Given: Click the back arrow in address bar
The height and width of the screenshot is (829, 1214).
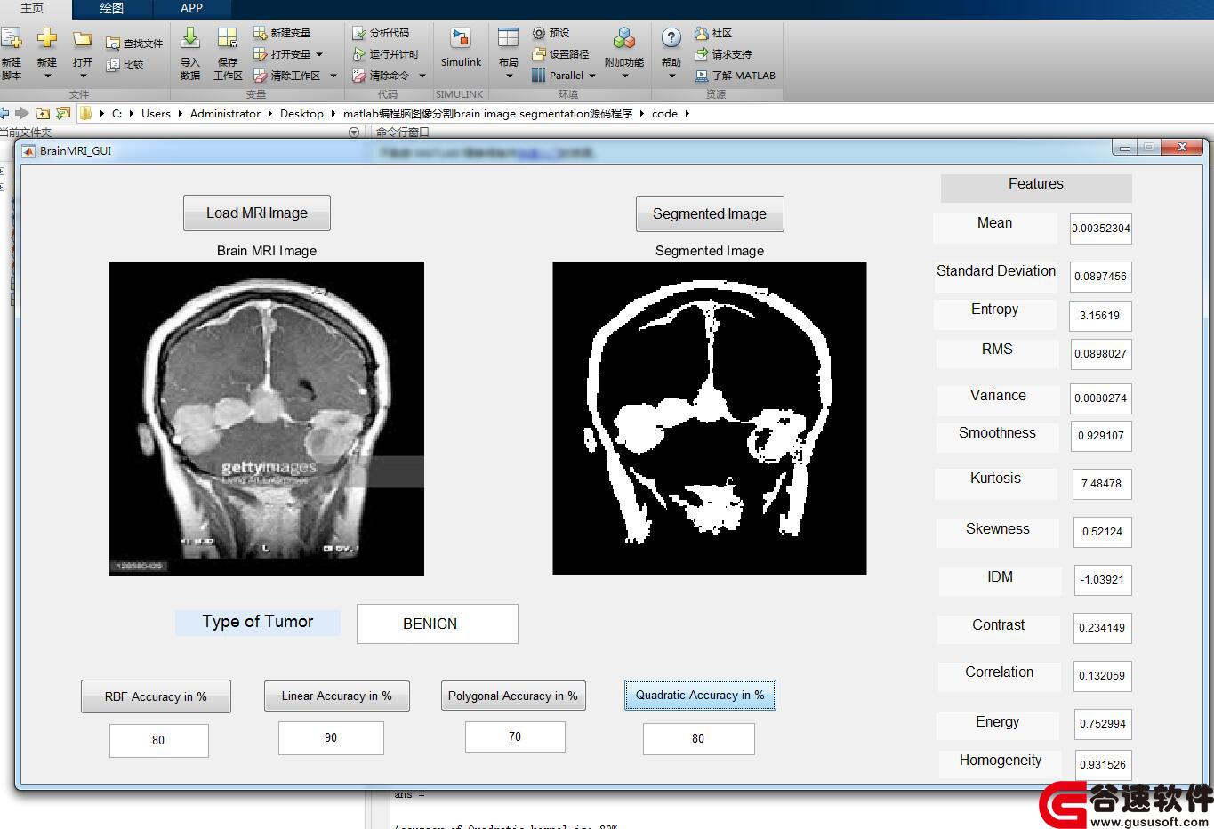Looking at the screenshot, I should [4, 113].
